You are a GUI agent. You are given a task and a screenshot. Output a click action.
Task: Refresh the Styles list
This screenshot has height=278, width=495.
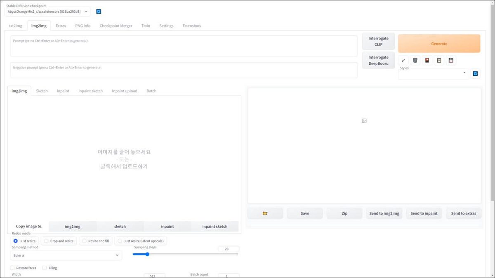[475, 74]
